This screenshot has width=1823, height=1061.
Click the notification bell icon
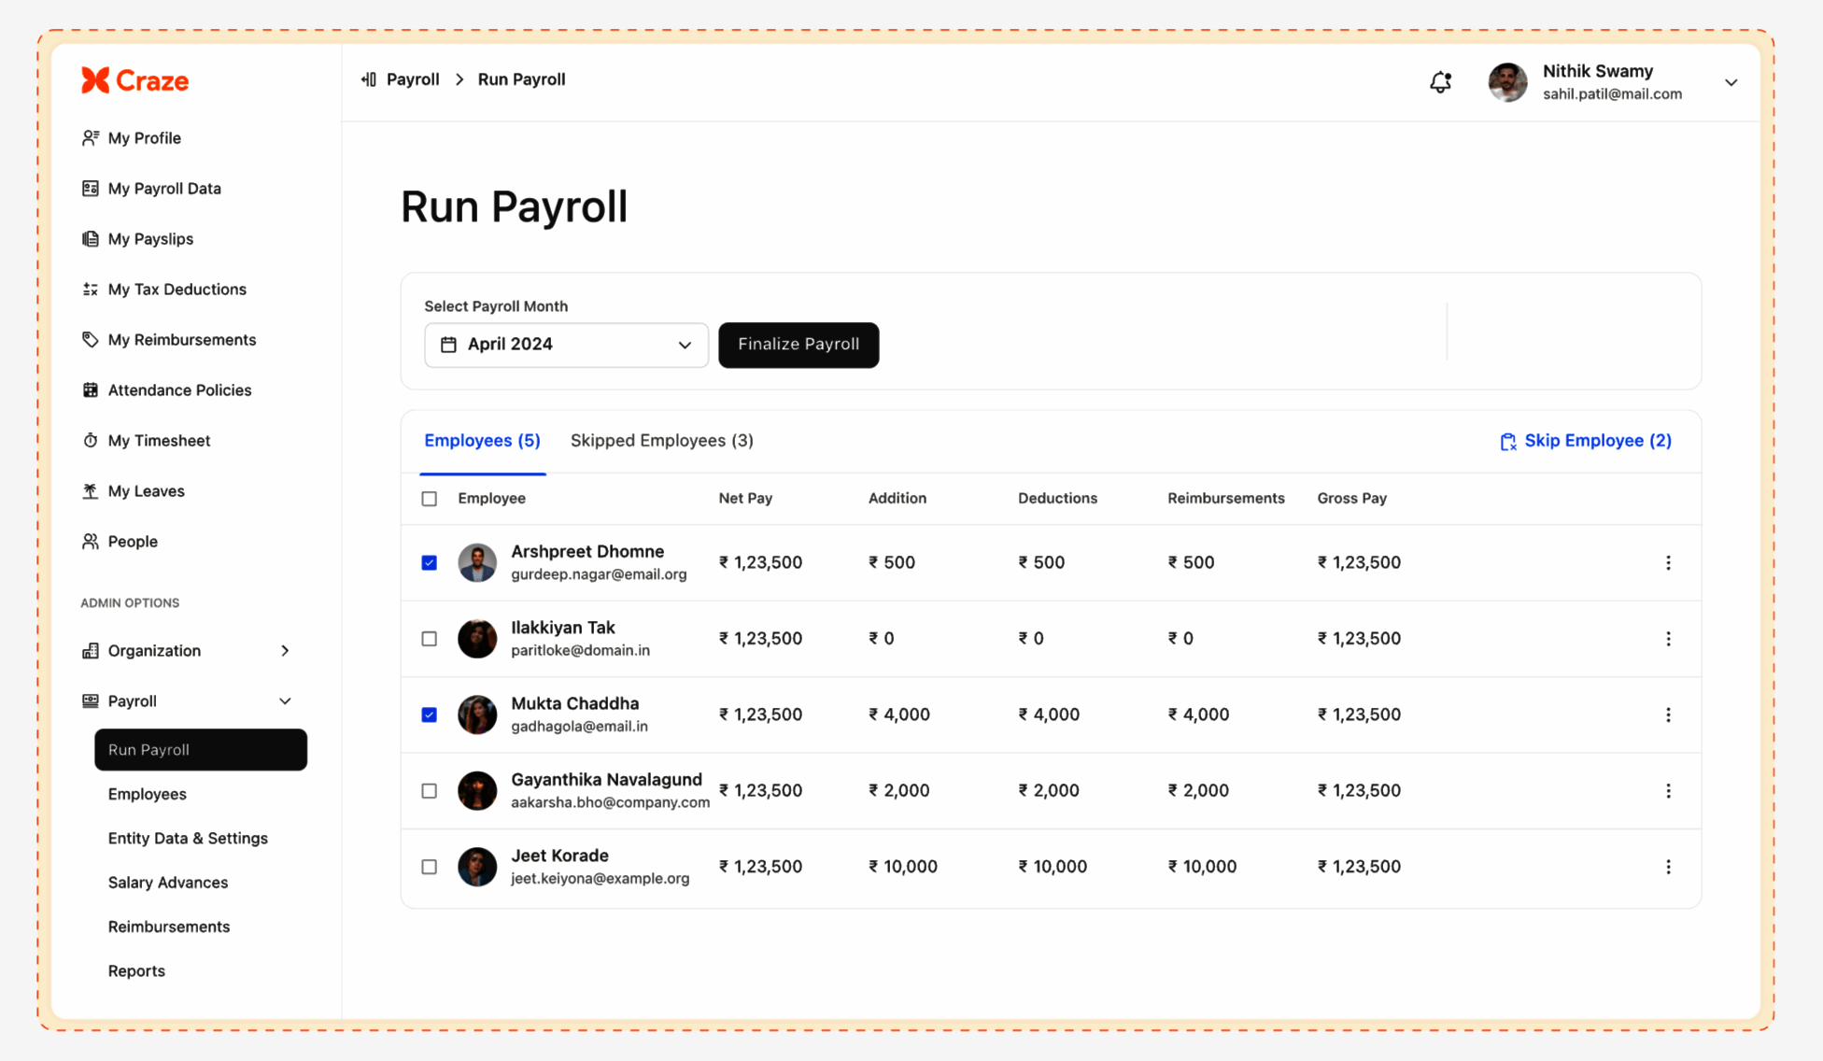[1440, 82]
